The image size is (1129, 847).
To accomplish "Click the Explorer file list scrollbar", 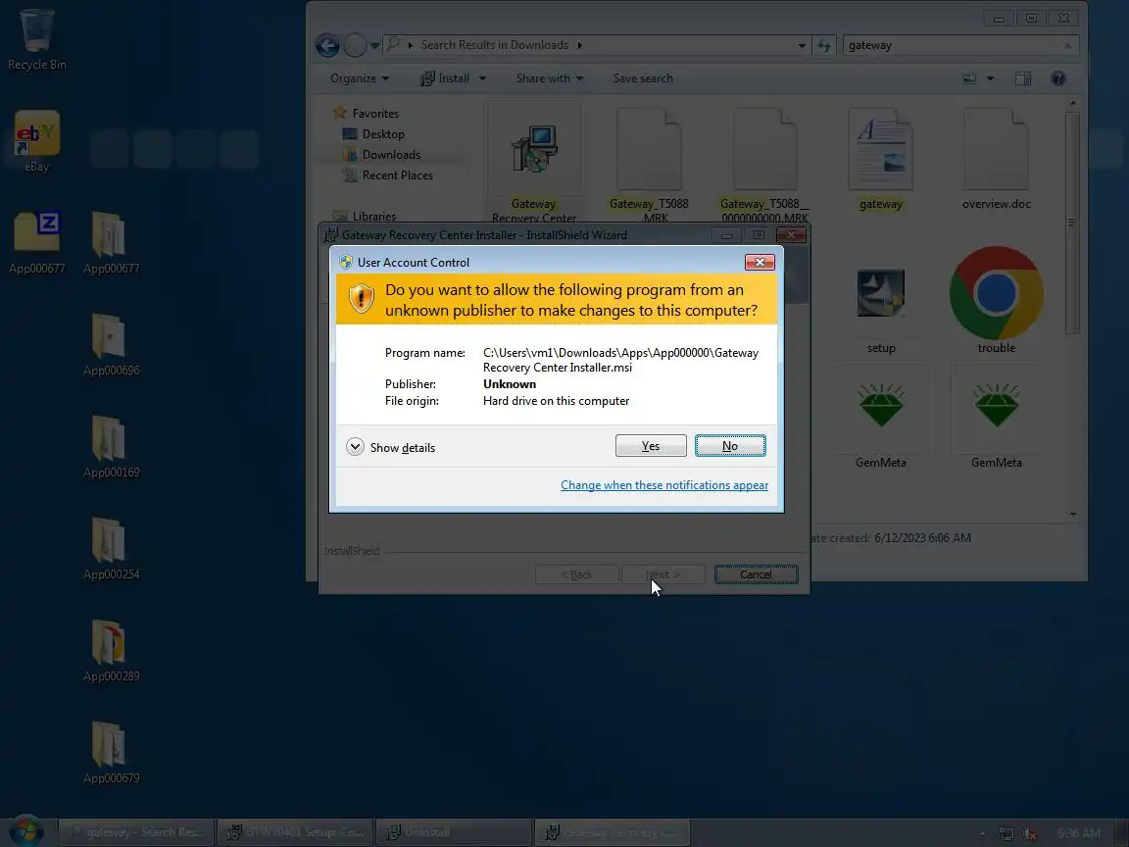I will point(1072,223).
